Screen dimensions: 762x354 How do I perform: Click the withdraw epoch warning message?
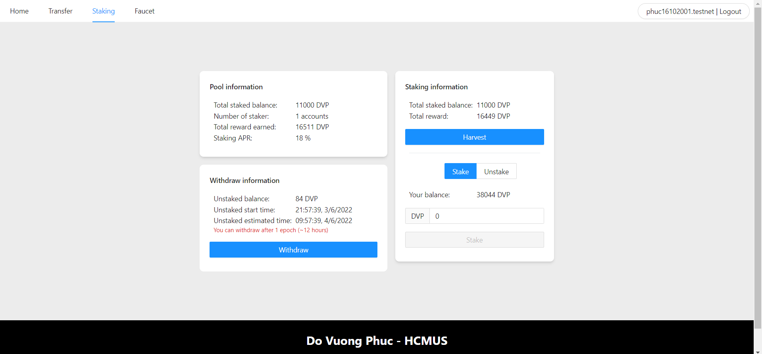[271, 230]
